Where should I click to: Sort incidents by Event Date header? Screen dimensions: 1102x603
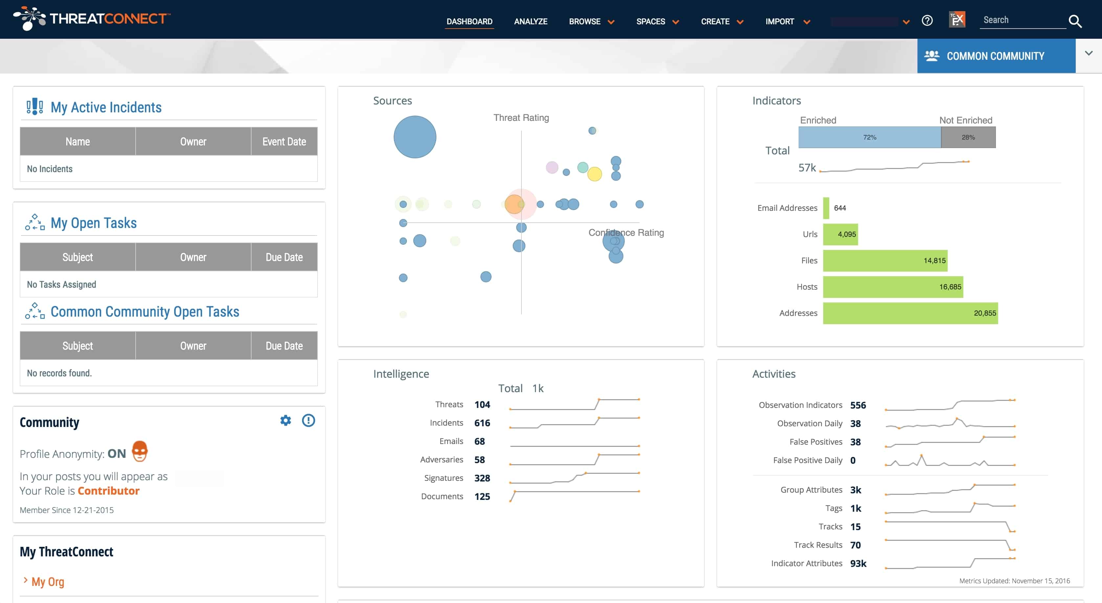pyautogui.click(x=284, y=141)
